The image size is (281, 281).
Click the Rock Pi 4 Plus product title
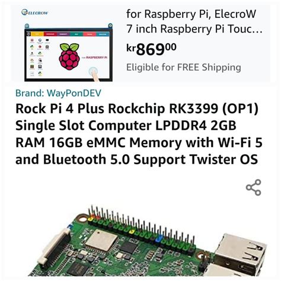pyautogui.click(x=139, y=134)
